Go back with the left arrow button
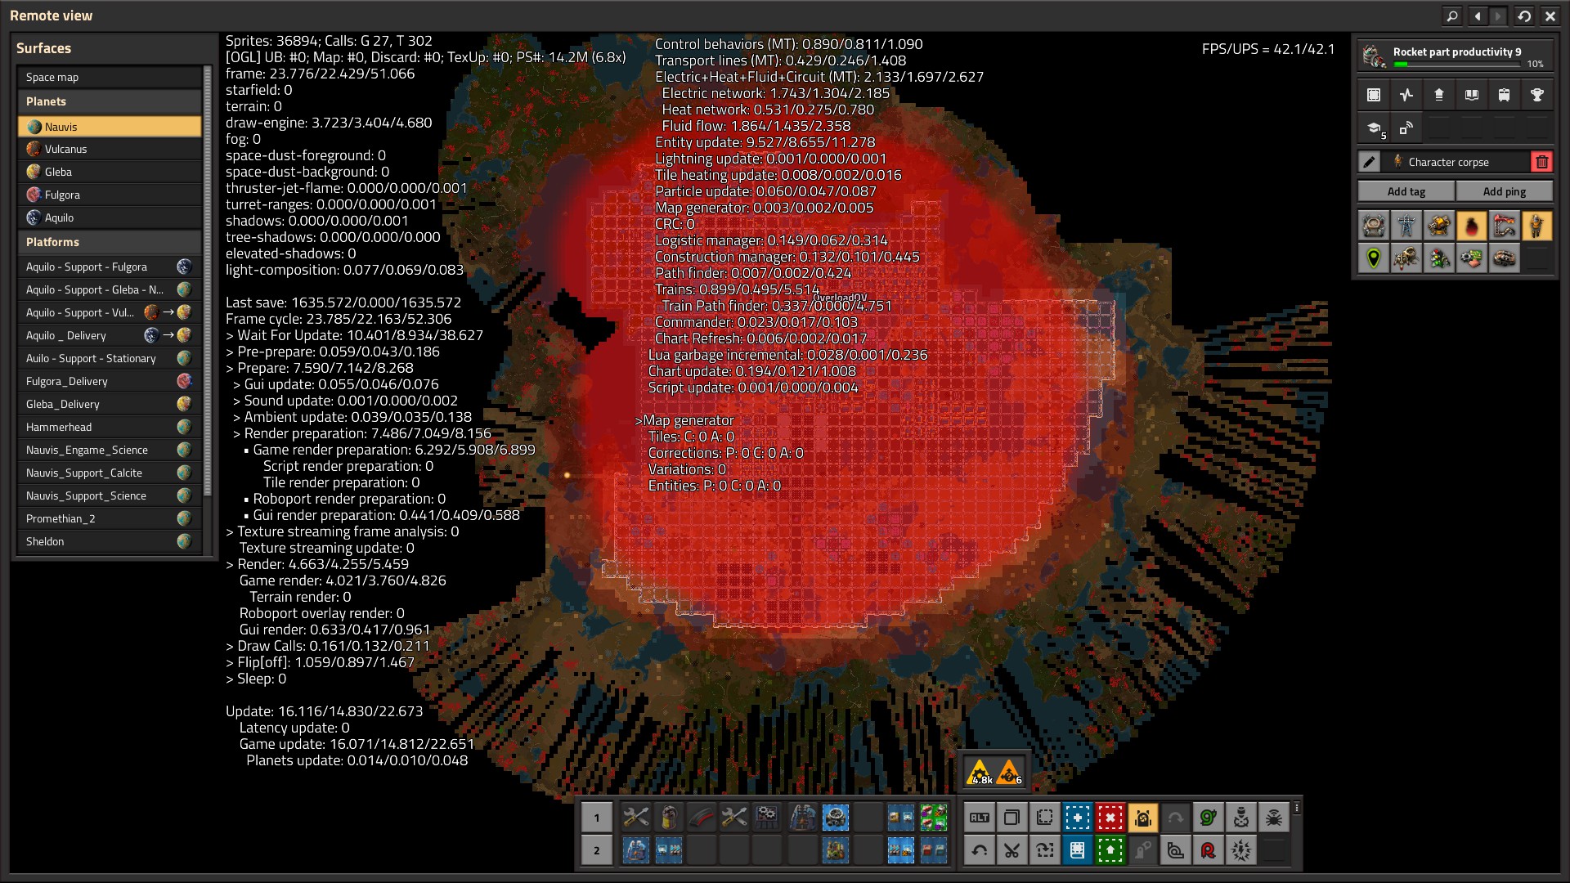This screenshot has height=883, width=1570. [1478, 16]
